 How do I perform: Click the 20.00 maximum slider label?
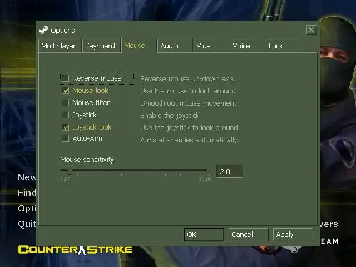[x=205, y=179]
